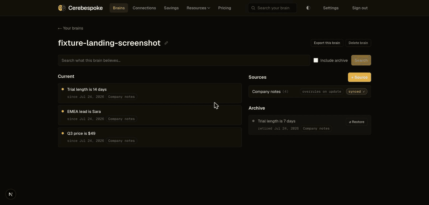Open Settings from the top bar
This screenshot has width=429, height=205.
[331, 8]
